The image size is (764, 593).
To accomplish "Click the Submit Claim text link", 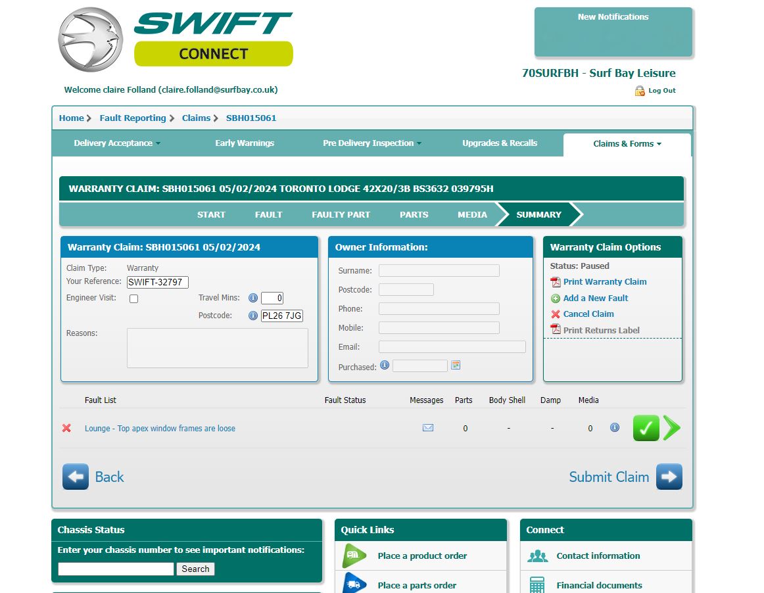I will (x=609, y=477).
